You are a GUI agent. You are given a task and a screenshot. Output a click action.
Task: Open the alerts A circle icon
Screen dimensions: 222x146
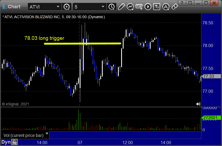pyautogui.click(x=166, y=7)
